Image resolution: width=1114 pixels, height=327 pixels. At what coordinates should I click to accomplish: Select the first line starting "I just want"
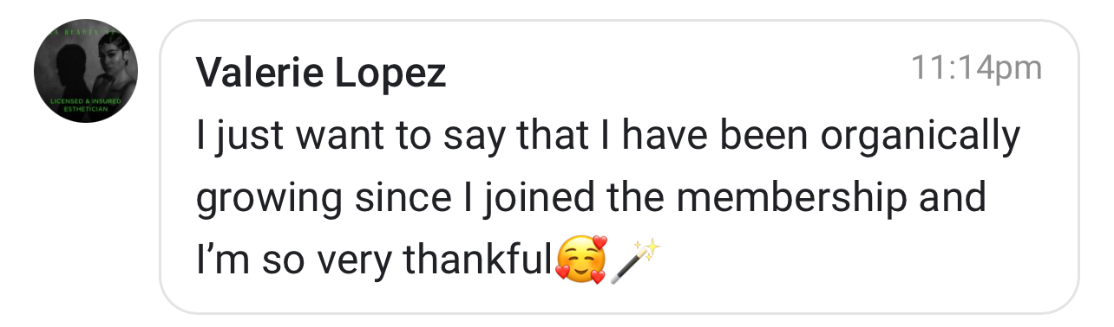(x=608, y=139)
